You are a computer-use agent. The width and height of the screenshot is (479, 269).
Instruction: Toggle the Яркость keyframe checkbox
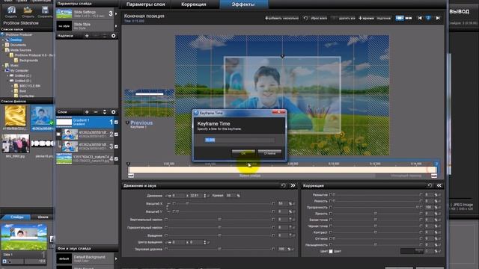(330, 214)
